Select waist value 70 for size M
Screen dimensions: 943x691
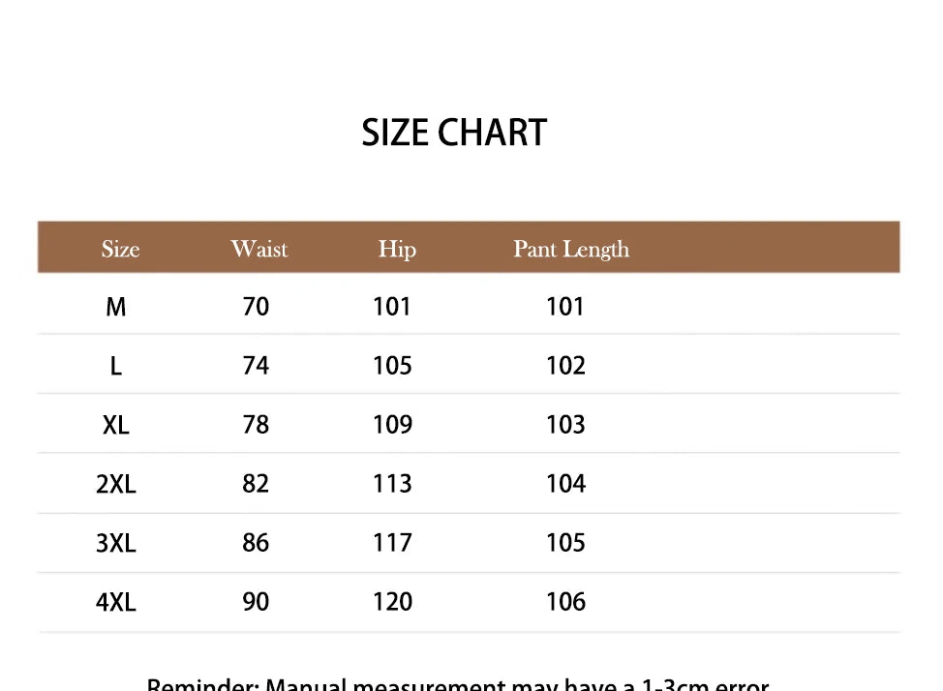[x=256, y=307]
